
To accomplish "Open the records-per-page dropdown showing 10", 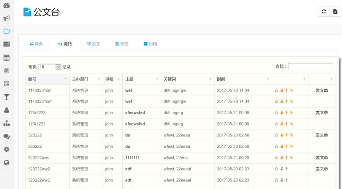I will 49,67.
